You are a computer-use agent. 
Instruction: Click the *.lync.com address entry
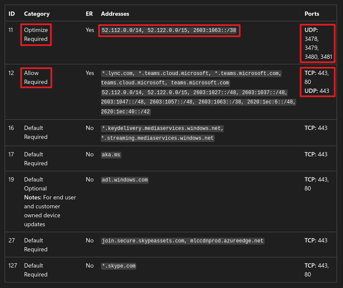click(114, 73)
